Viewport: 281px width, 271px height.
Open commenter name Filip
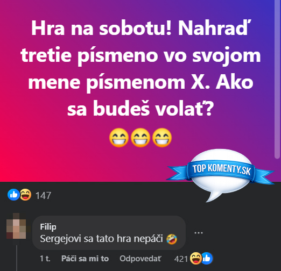pos(48,227)
